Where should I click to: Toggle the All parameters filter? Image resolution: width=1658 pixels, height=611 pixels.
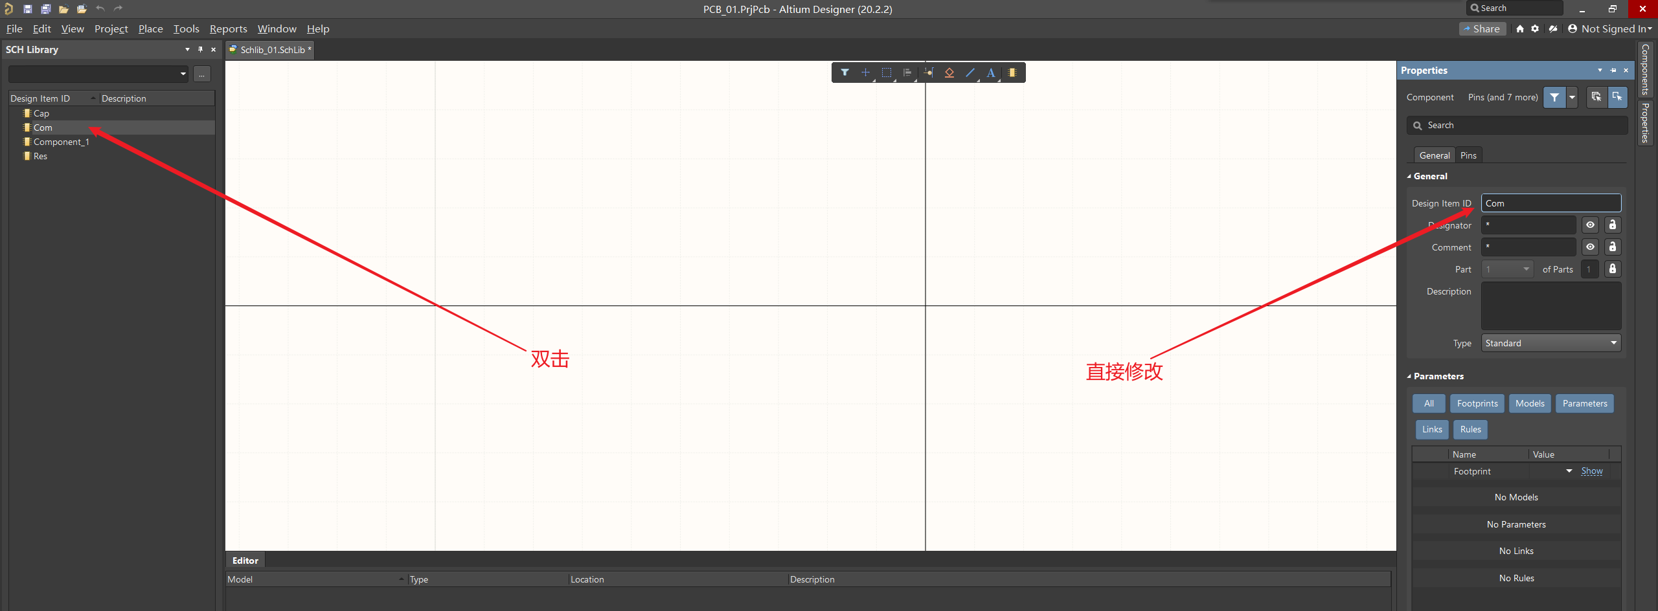[1429, 403]
